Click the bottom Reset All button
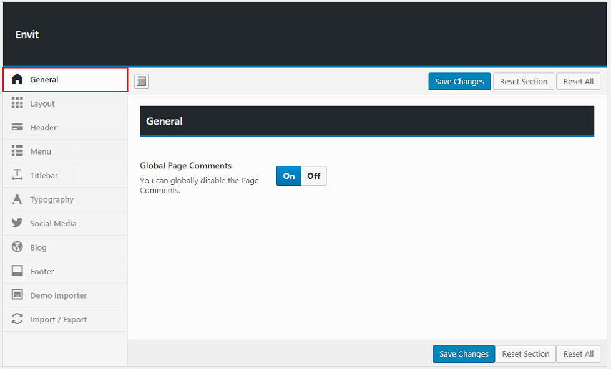This screenshot has width=611, height=369. tap(578, 354)
